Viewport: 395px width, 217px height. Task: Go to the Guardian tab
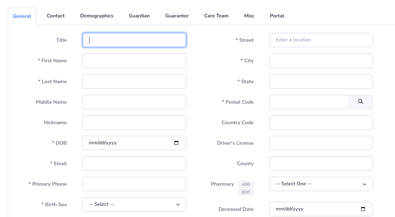click(139, 16)
